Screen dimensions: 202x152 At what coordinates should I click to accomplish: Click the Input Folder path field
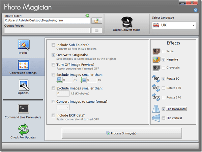[x=47, y=21]
